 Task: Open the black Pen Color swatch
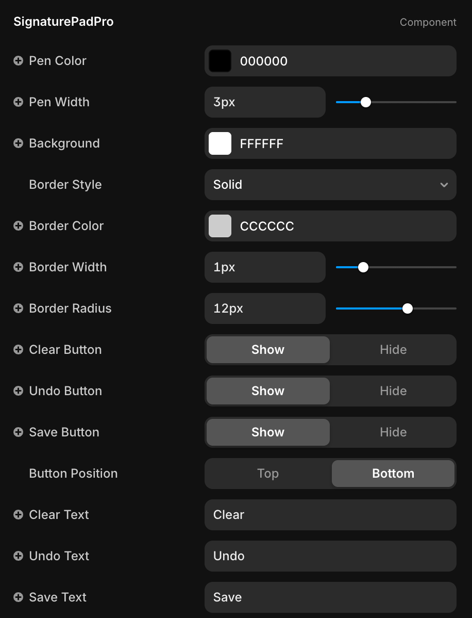pos(220,61)
